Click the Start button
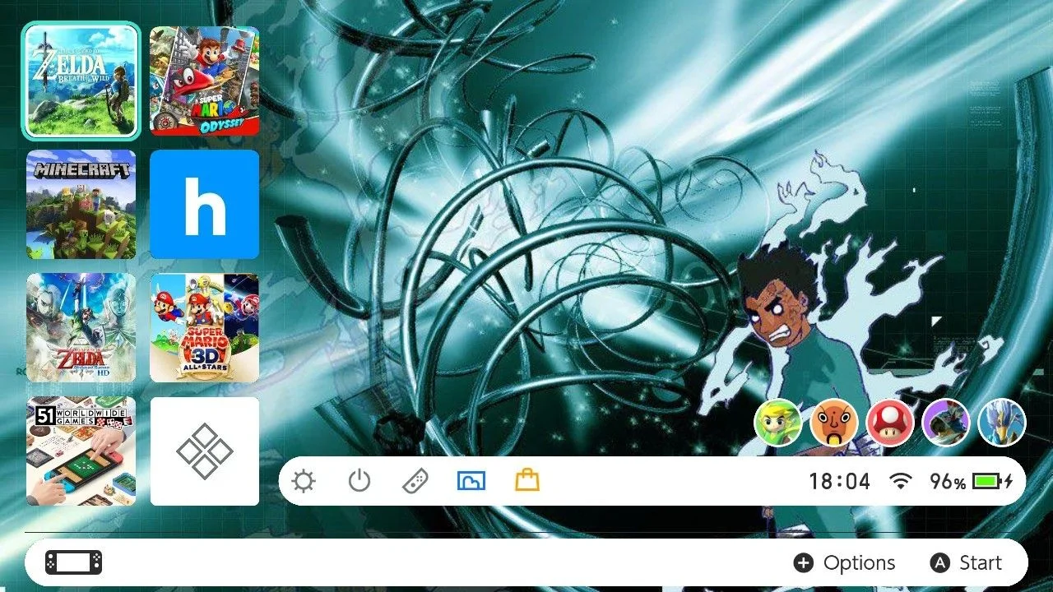 click(966, 563)
